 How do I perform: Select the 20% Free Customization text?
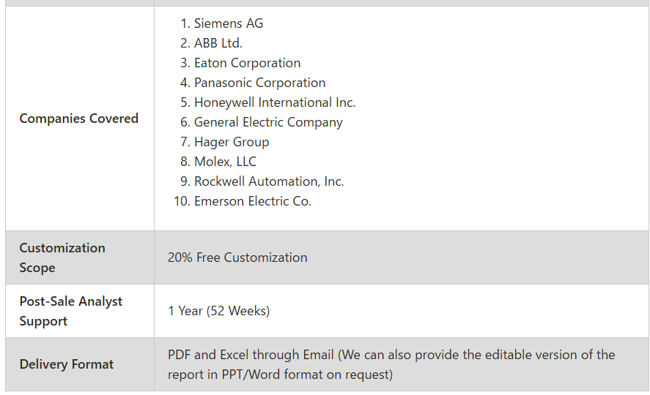click(x=237, y=257)
